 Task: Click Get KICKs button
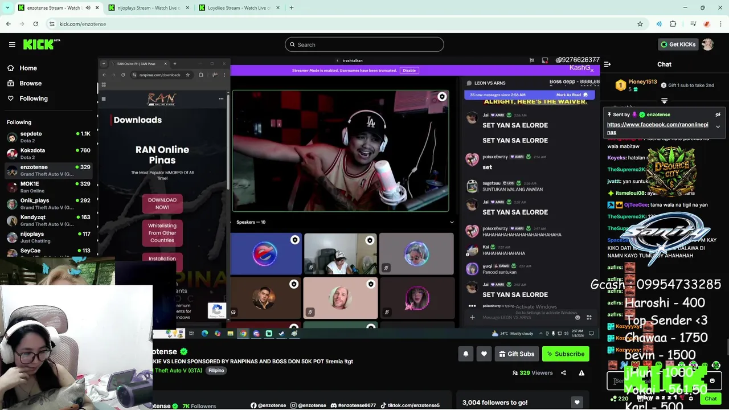(x=678, y=44)
